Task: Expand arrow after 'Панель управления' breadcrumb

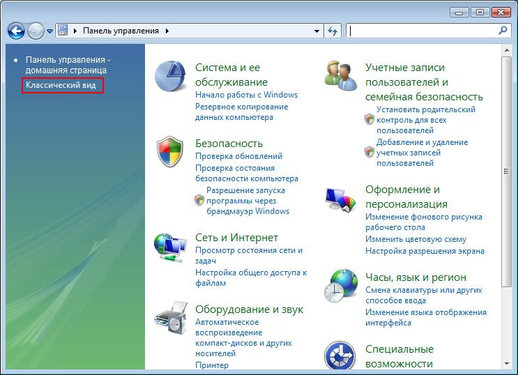Action: tap(167, 31)
